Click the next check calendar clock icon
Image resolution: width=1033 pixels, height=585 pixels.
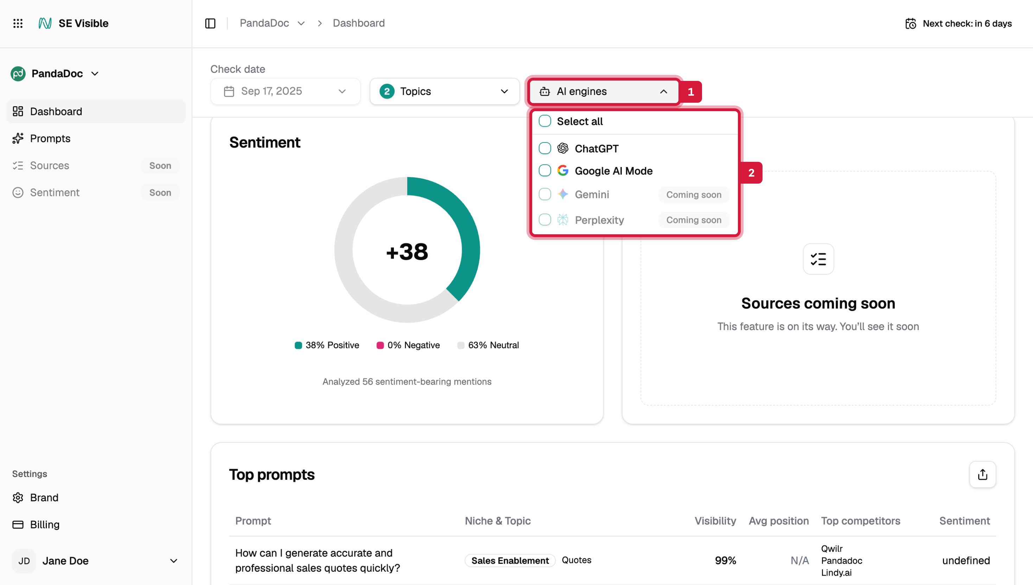911,24
